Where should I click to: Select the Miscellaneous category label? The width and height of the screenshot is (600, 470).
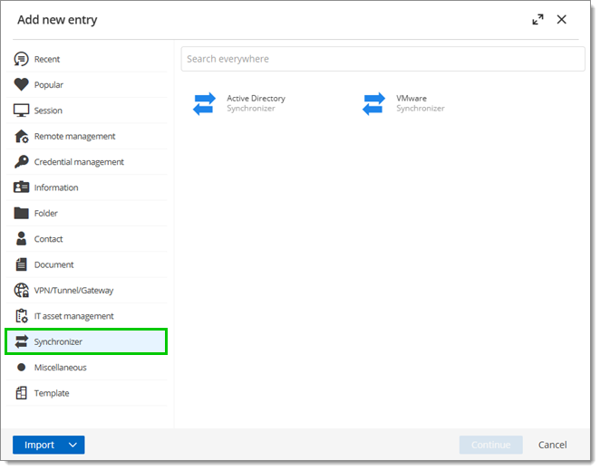point(61,368)
